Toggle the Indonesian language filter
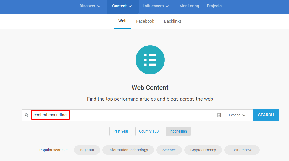 178,131
